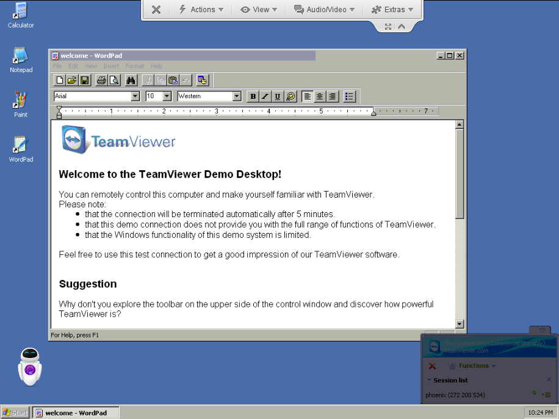Click the Find binoculars icon
The image size is (559, 419).
click(131, 80)
